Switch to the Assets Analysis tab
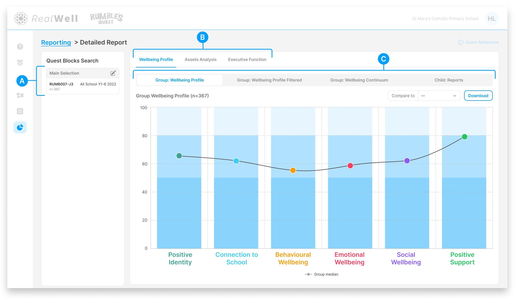 [201, 59]
